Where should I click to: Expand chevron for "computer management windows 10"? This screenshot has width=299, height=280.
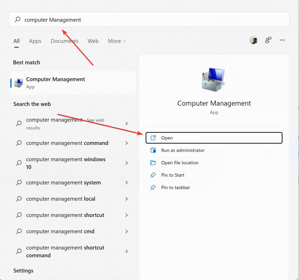pyautogui.click(x=127, y=163)
